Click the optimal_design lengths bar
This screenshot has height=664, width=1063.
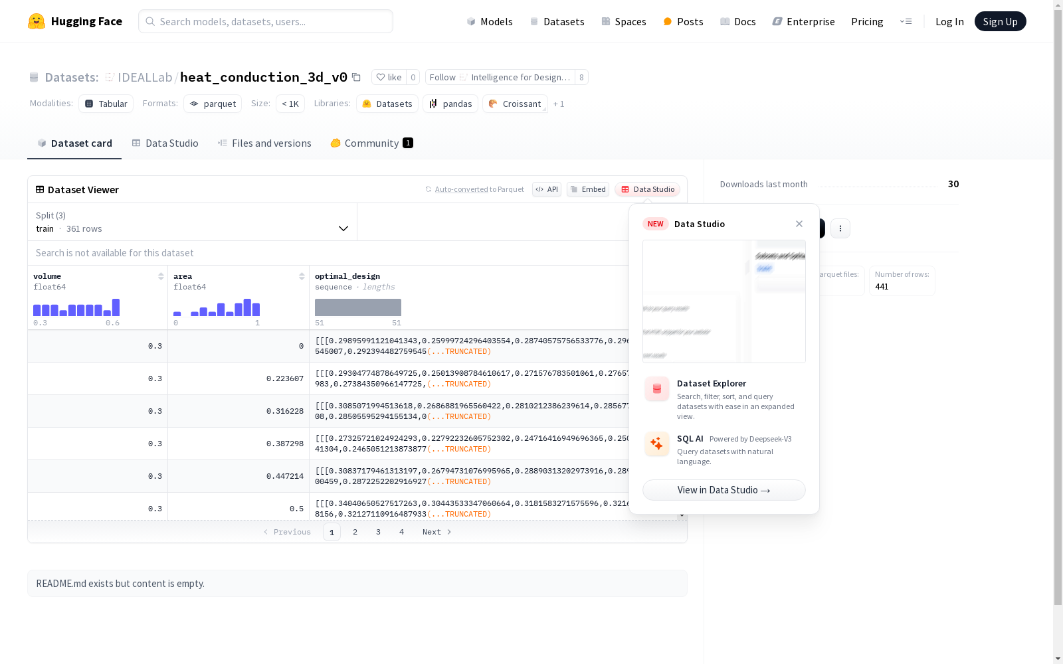click(x=358, y=307)
